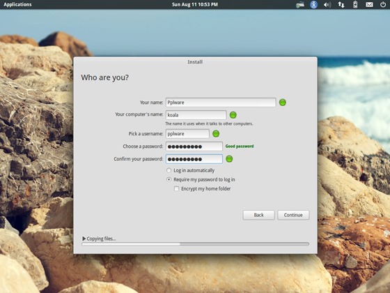Focus the Choose a password field
Image resolution: width=390 pixels, height=293 pixels.
(194, 146)
